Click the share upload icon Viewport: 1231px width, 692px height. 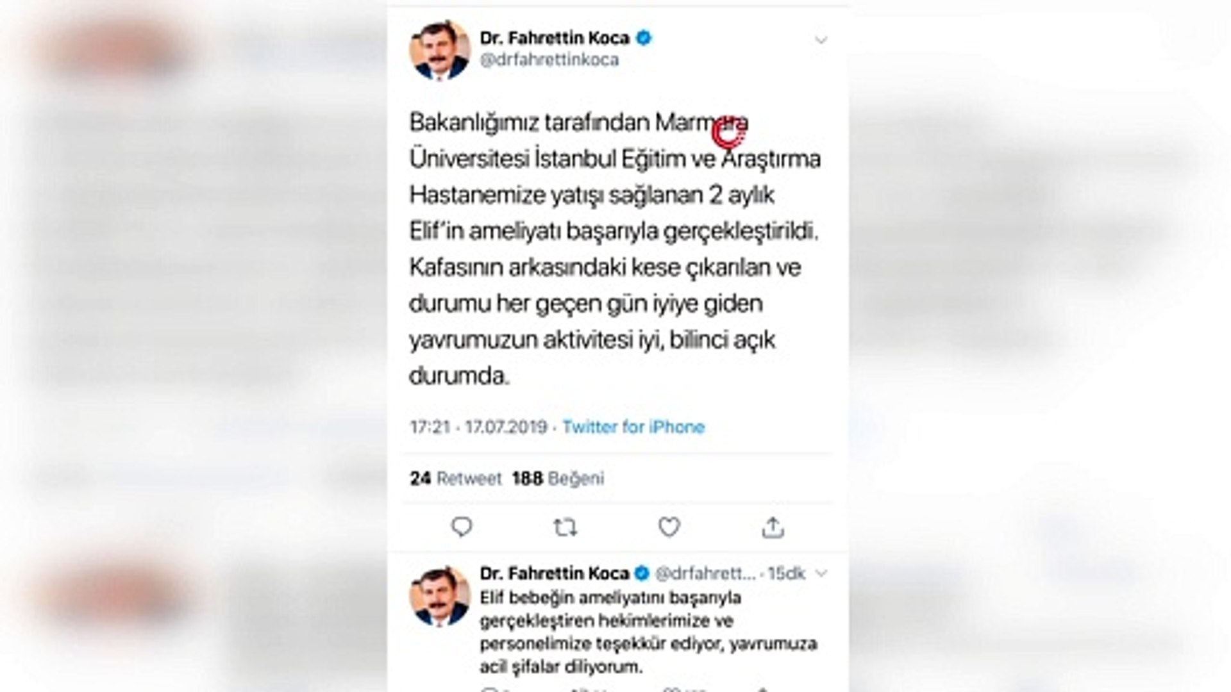773,527
